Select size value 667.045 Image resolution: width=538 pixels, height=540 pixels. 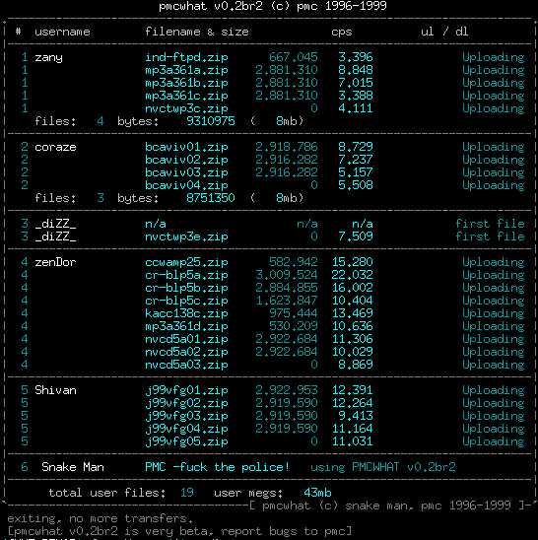coord(294,57)
